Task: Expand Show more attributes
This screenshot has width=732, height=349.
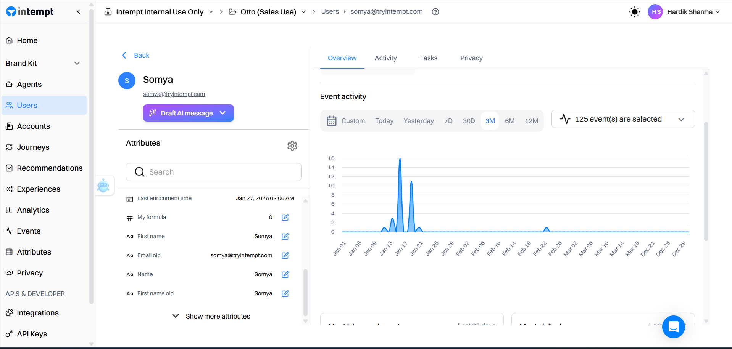Action: pyautogui.click(x=211, y=316)
